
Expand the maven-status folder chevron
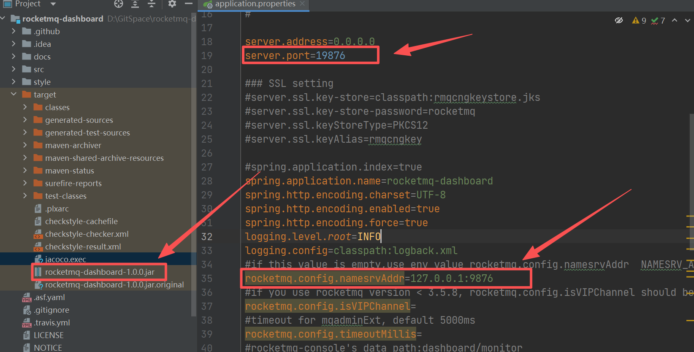pyautogui.click(x=25, y=171)
